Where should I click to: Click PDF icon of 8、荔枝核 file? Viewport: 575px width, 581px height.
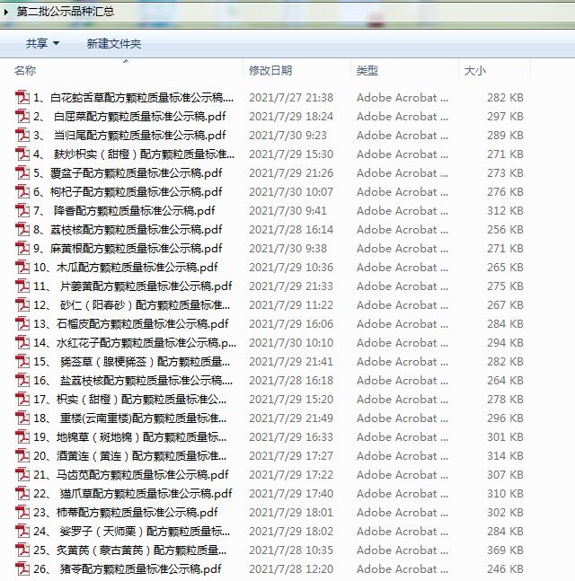click(x=22, y=230)
